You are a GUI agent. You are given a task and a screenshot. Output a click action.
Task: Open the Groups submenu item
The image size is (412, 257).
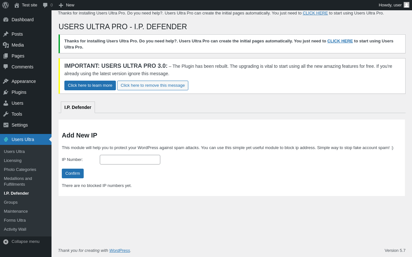coord(11,202)
